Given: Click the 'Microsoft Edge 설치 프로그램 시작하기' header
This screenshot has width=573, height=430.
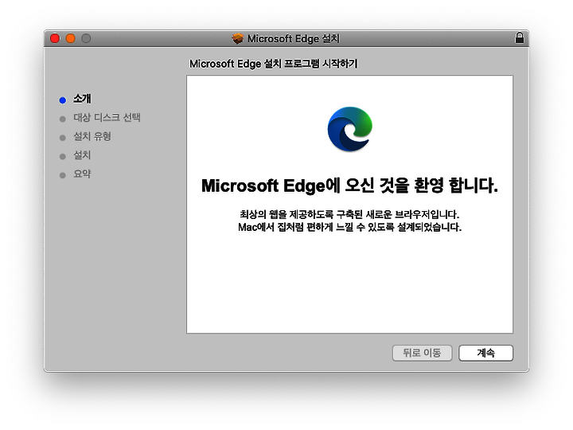Looking at the screenshot, I should coord(273,64).
